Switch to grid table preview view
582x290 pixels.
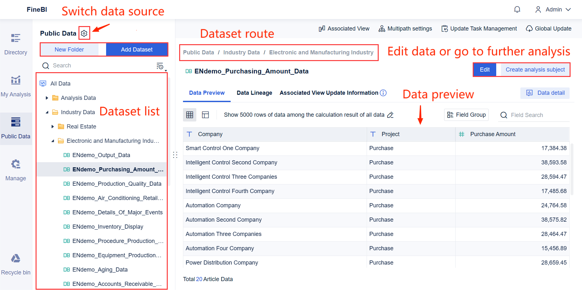coord(190,115)
